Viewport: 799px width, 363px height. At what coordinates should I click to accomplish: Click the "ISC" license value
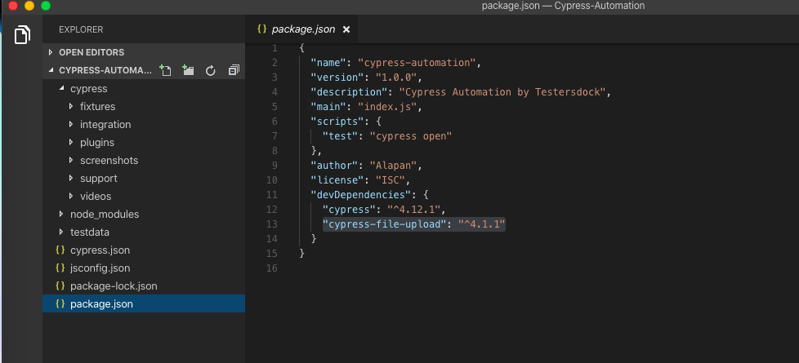point(390,180)
